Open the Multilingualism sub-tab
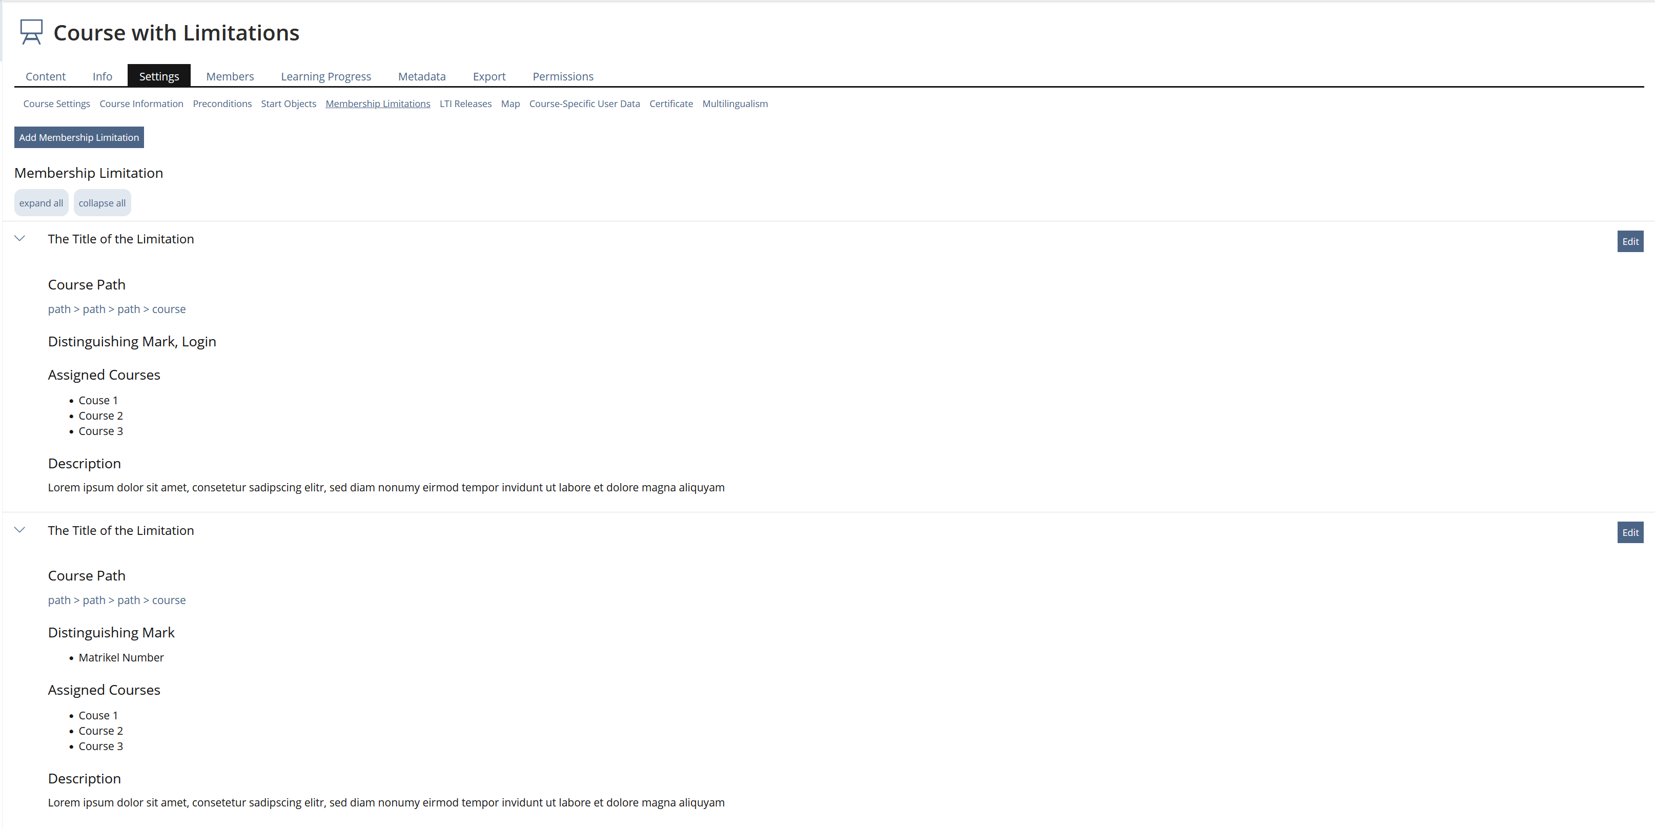Image resolution: width=1655 pixels, height=829 pixels. coord(735,103)
